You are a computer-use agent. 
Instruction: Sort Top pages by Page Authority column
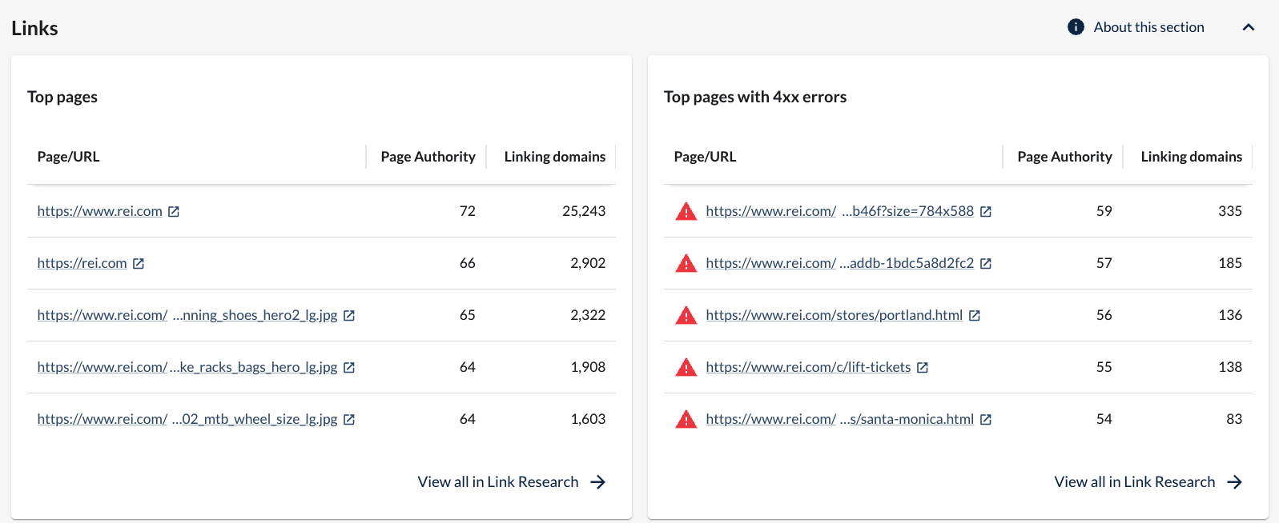tap(428, 157)
